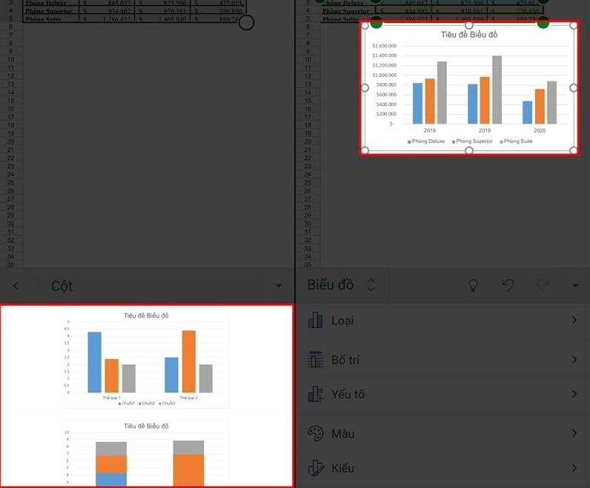The image size is (590, 488).
Task: Select the stacked column chart thumbnail
Action: 146,452
